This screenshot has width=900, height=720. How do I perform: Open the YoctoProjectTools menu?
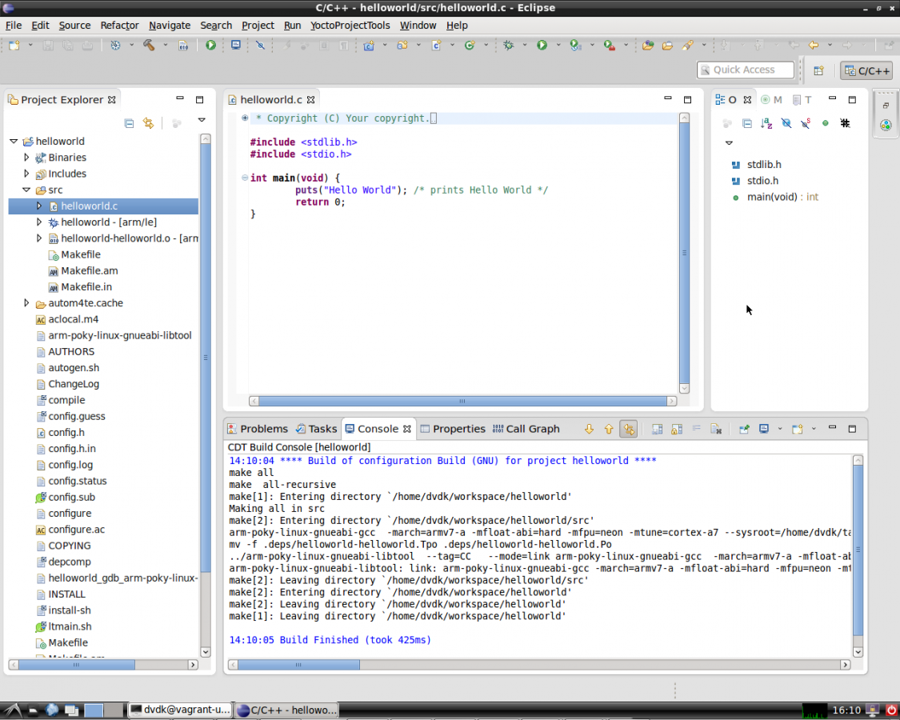click(x=350, y=25)
